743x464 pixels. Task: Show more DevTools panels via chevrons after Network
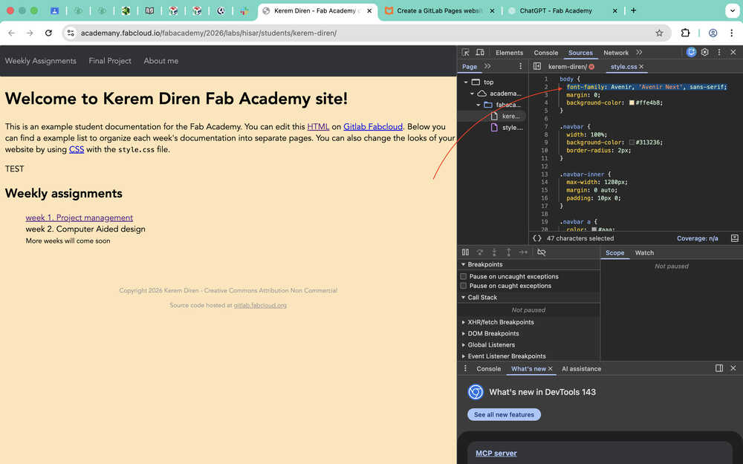639,53
